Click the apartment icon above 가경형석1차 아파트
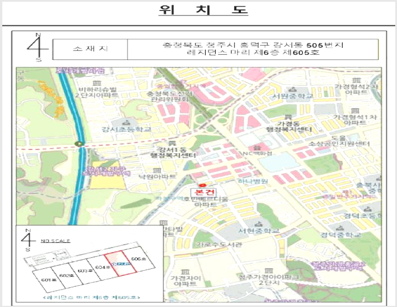 pos(355,111)
